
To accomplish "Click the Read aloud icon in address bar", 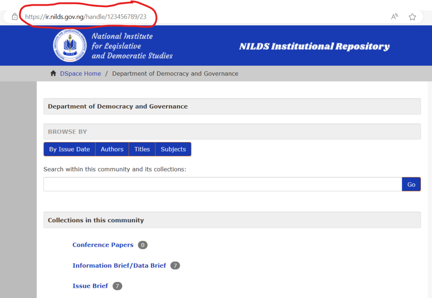I will pos(394,17).
